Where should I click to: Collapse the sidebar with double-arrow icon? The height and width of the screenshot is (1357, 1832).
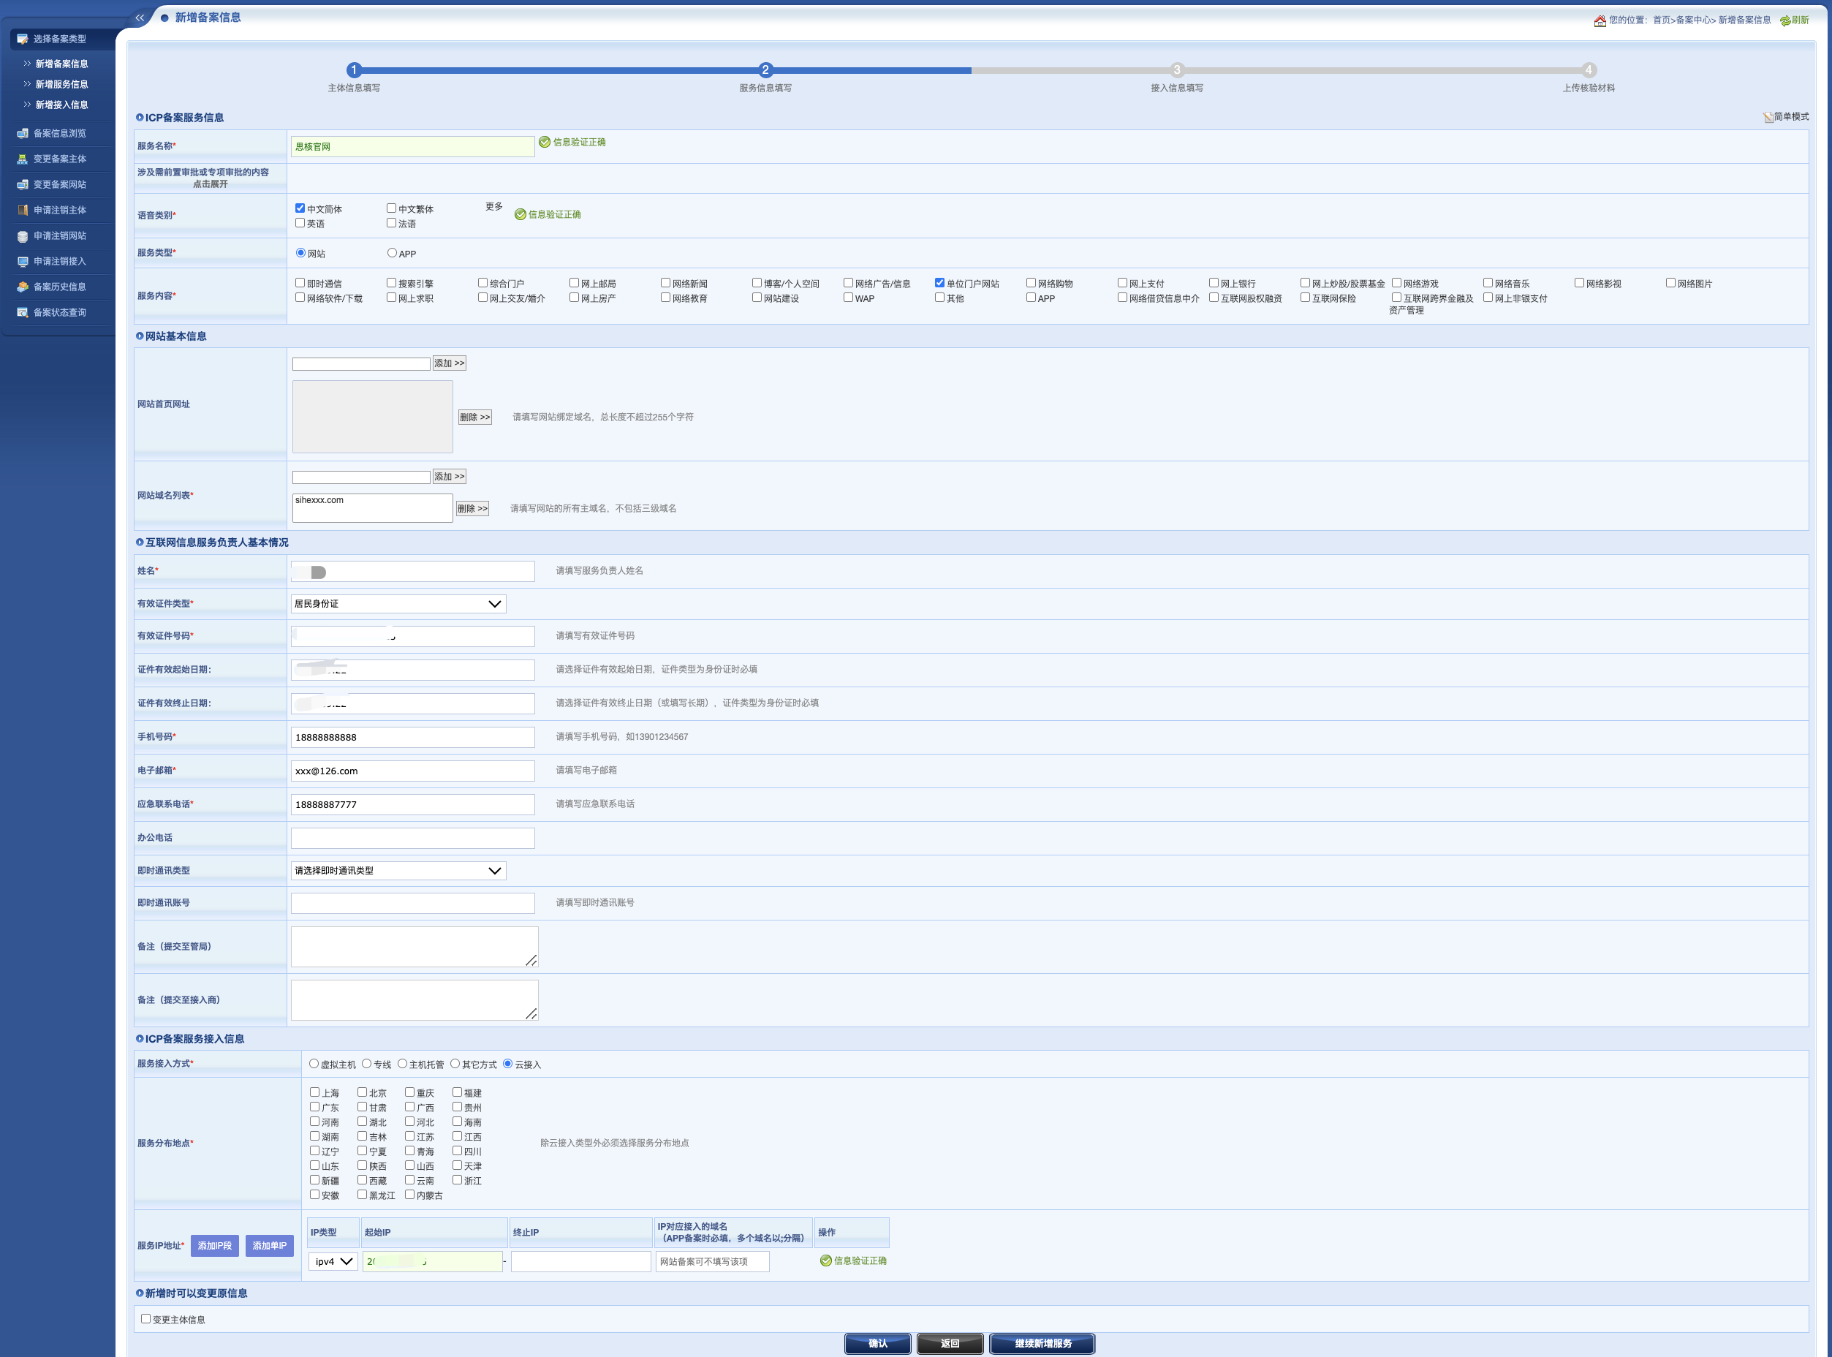pos(140,18)
